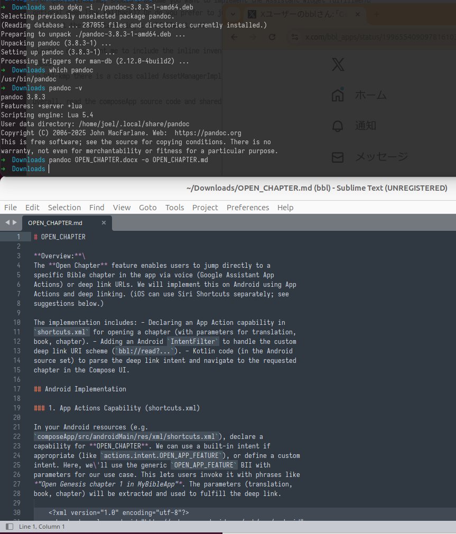Open the Selection menu
Viewport: 456px width, 534px height.
[x=64, y=208]
